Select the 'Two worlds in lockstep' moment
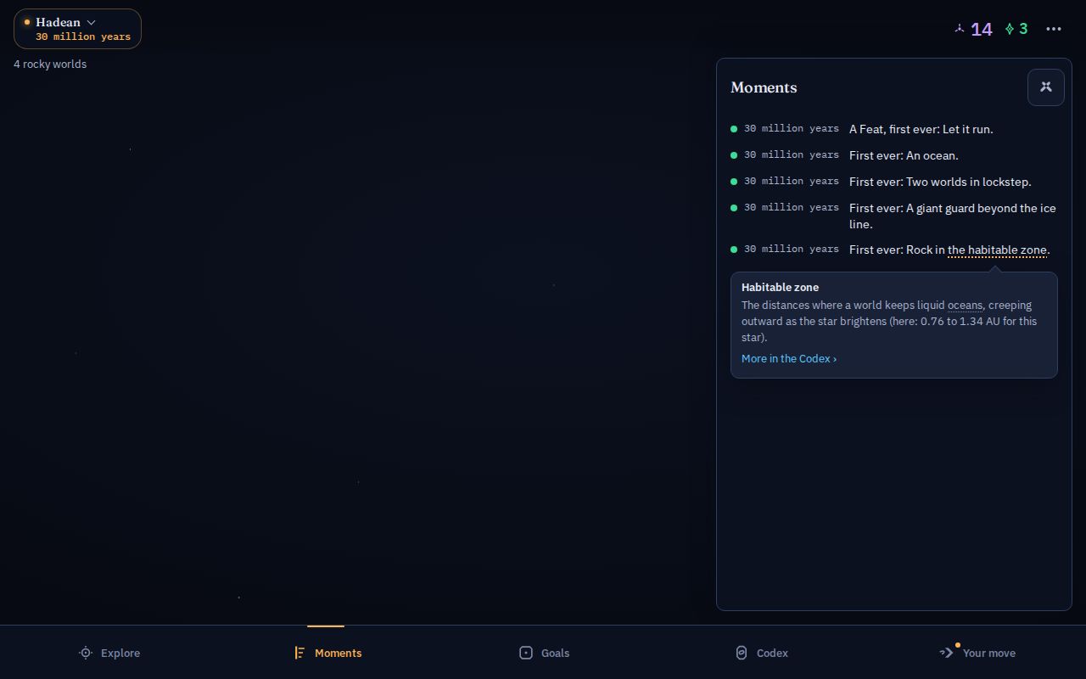This screenshot has height=679, width=1086. click(894, 182)
